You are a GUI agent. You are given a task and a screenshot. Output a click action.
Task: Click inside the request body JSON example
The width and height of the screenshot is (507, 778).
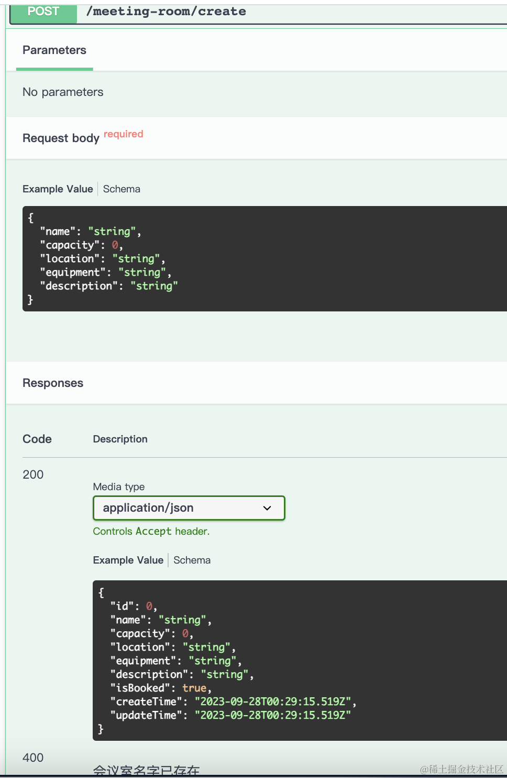(262, 258)
